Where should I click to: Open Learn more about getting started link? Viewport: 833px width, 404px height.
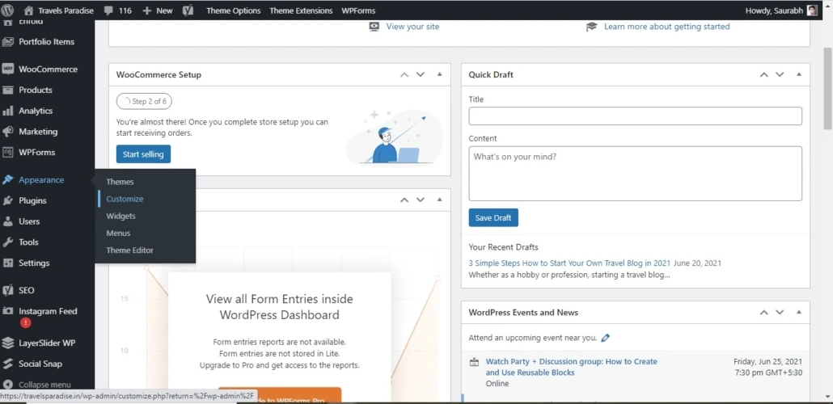coord(666,27)
